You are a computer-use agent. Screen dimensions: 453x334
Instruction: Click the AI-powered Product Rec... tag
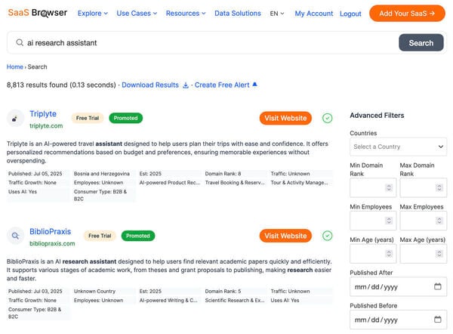pyautogui.click(x=170, y=182)
